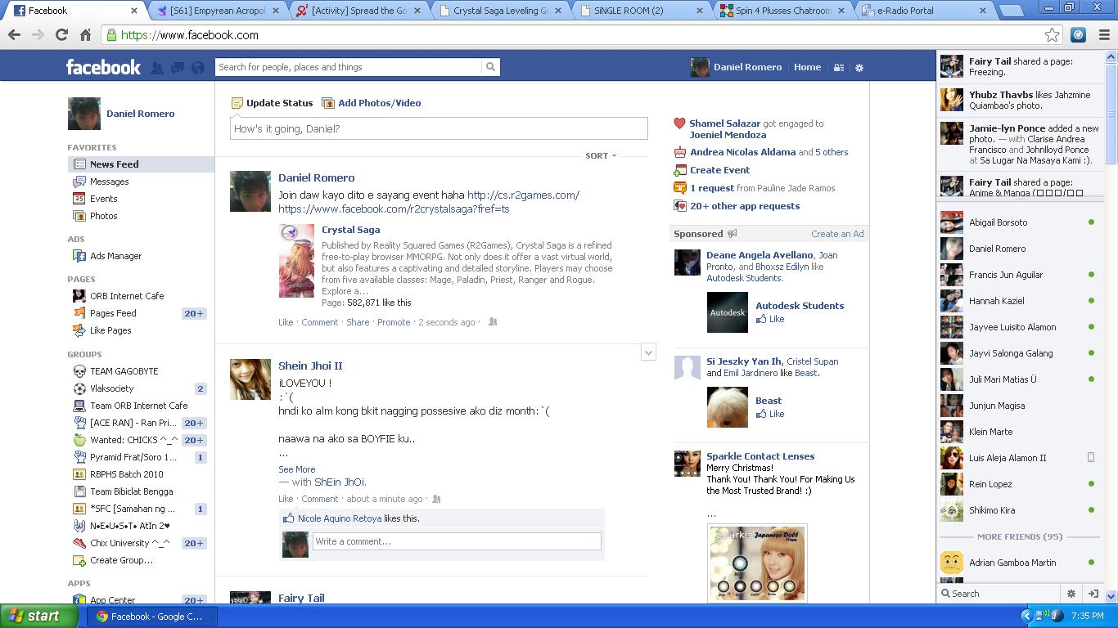Bookmark page with the star icon
Viewport: 1118px width, 628px height.
1052,34
